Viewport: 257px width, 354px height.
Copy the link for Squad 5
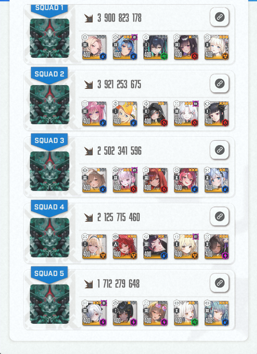[x=220, y=283]
